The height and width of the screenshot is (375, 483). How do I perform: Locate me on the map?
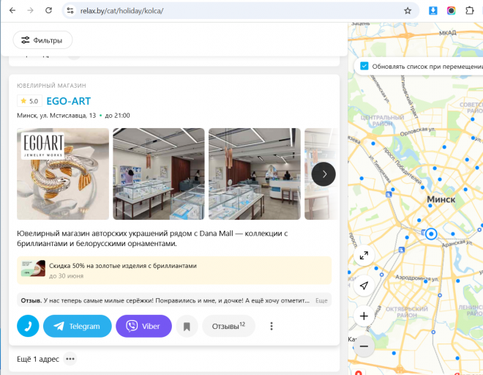(x=364, y=286)
